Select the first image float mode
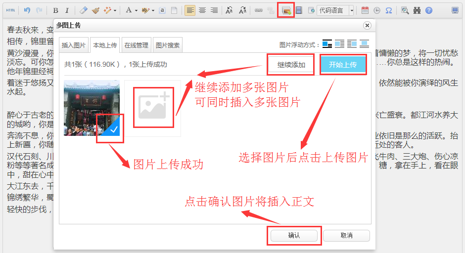The width and height of the screenshot is (465, 253). click(327, 44)
